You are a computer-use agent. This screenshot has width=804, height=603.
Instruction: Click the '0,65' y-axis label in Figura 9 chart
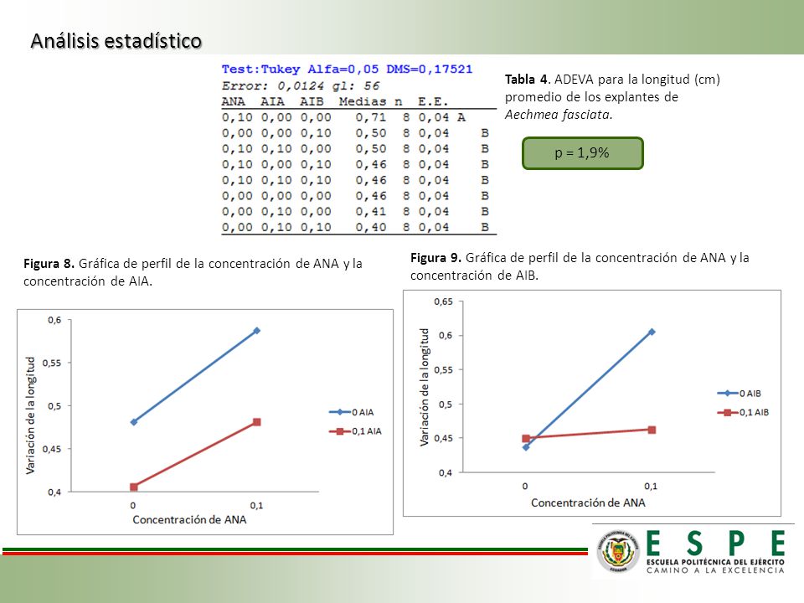443,301
